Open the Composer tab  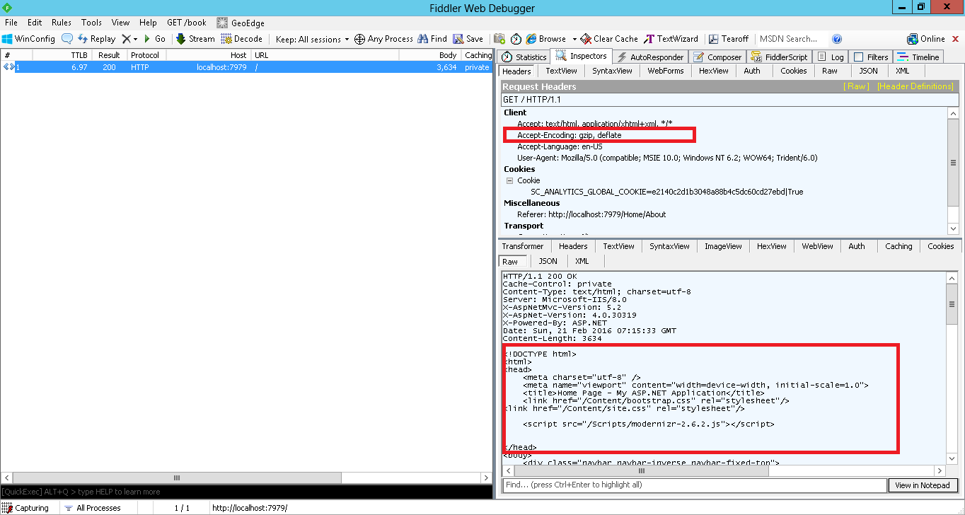(717, 57)
